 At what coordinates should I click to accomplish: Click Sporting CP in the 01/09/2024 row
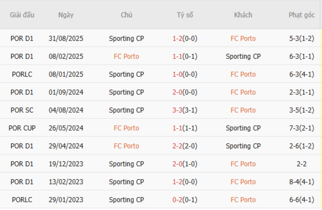(126, 92)
